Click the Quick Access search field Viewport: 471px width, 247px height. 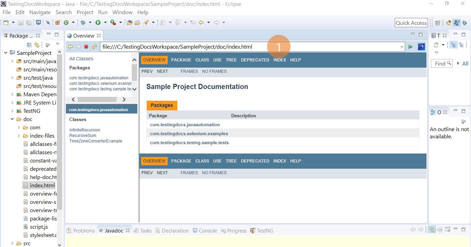[x=411, y=23]
